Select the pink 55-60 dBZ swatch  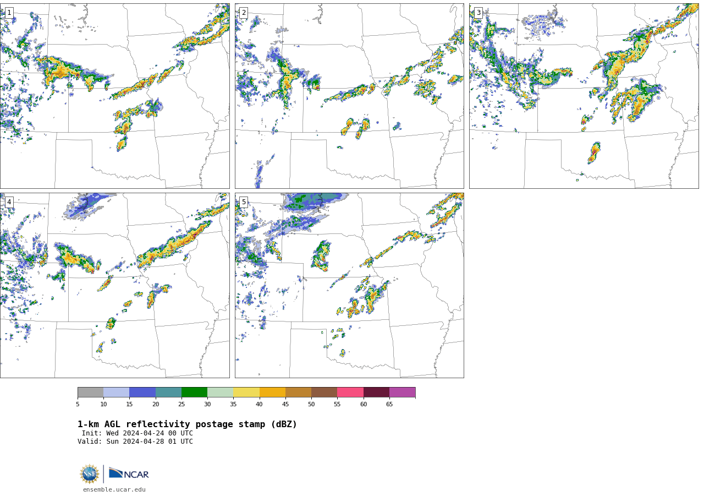pyautogui.click(x=350, y=393)
